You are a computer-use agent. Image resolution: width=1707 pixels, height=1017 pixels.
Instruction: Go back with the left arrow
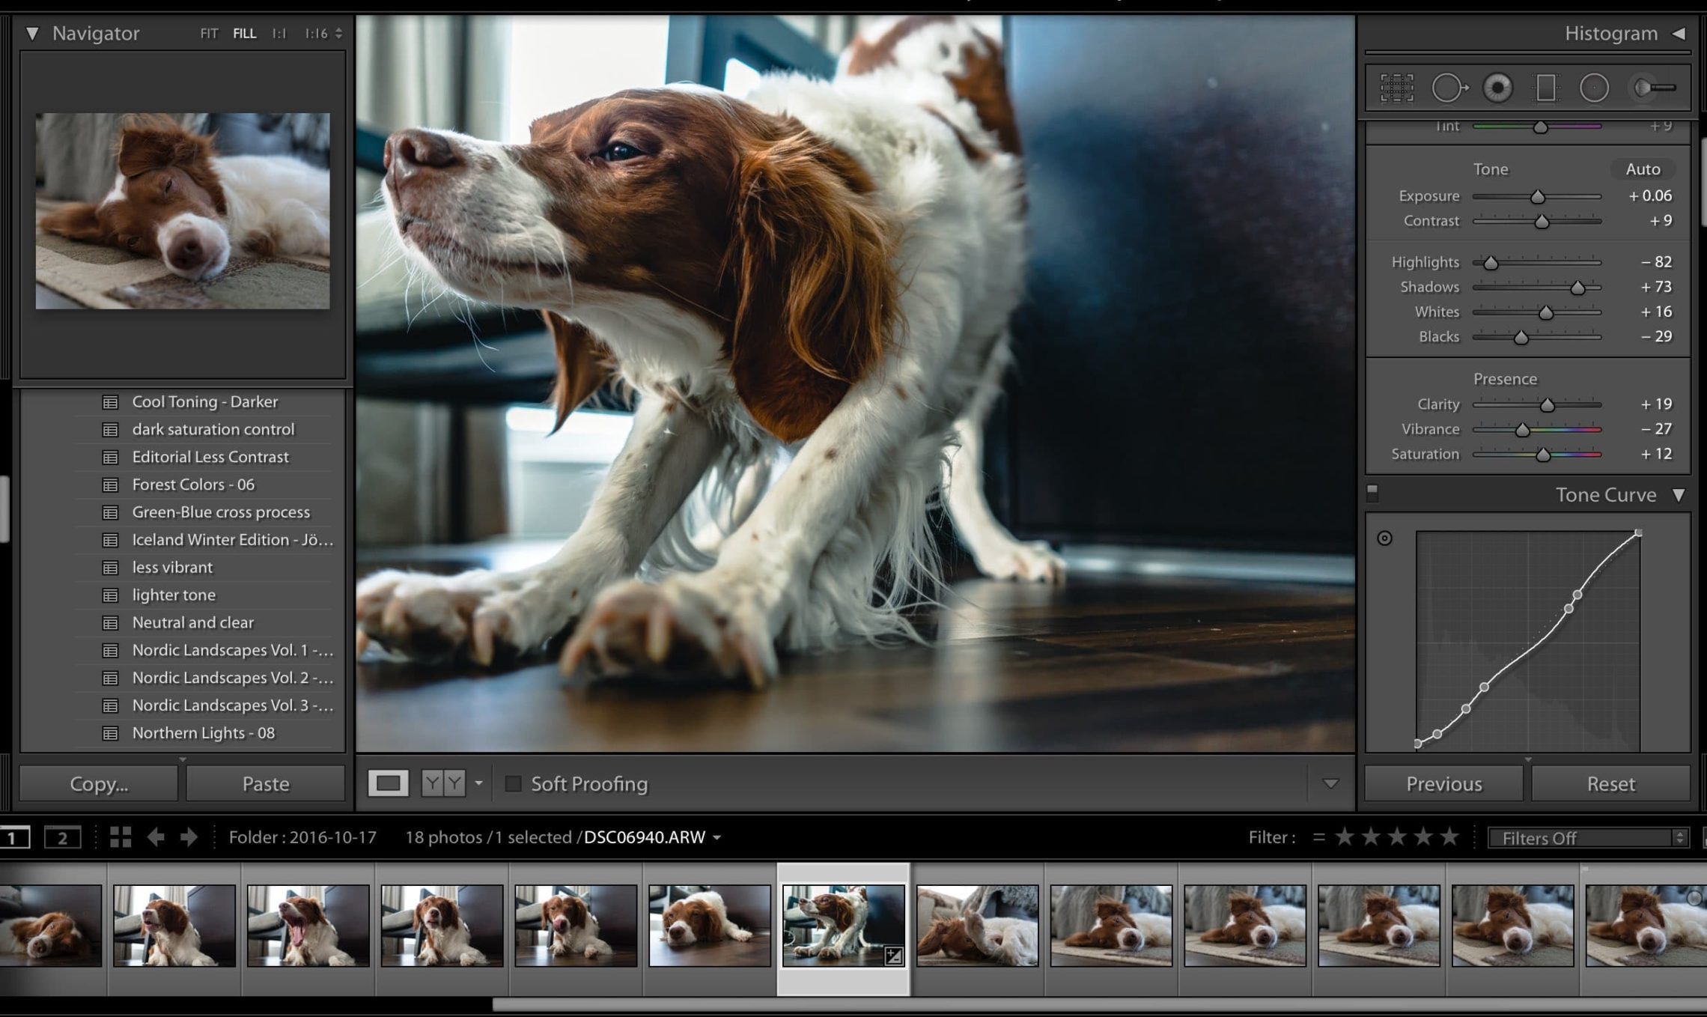[156, 837]
